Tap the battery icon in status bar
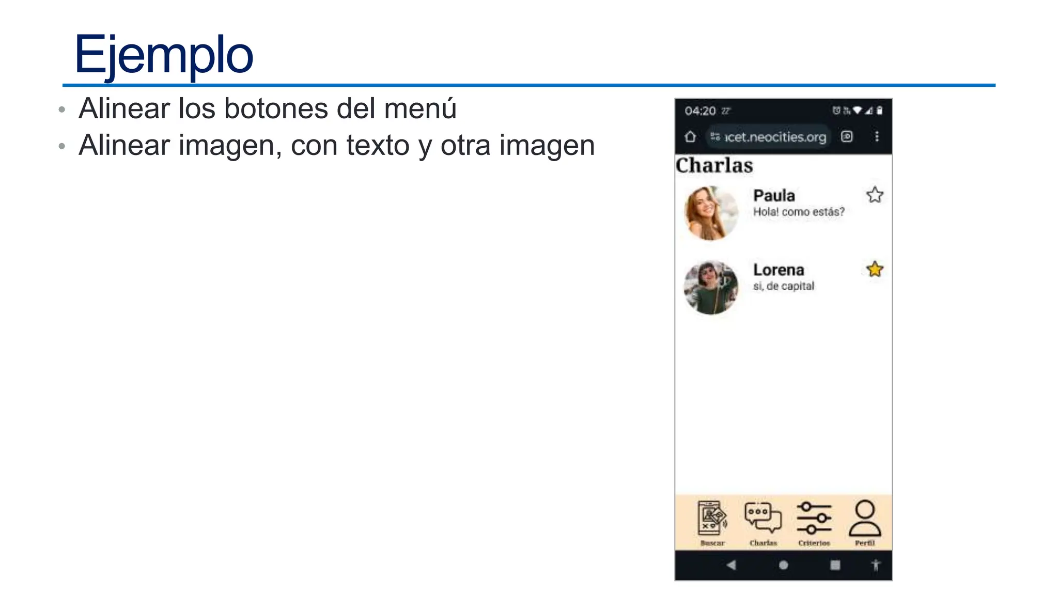The image size is (1058, 595). 880,111
